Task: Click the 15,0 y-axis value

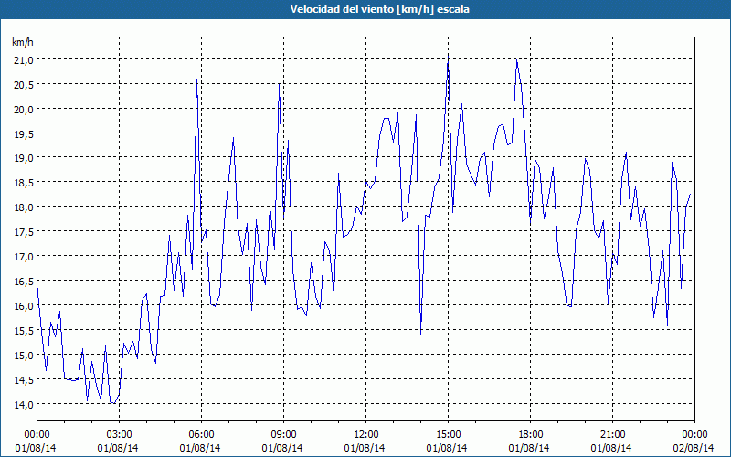Action: [24, 355]
